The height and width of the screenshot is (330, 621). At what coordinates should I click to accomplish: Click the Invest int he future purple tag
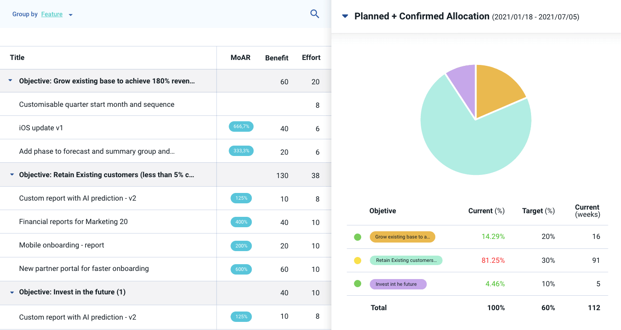pyautogui.click(x=398, y=284)
